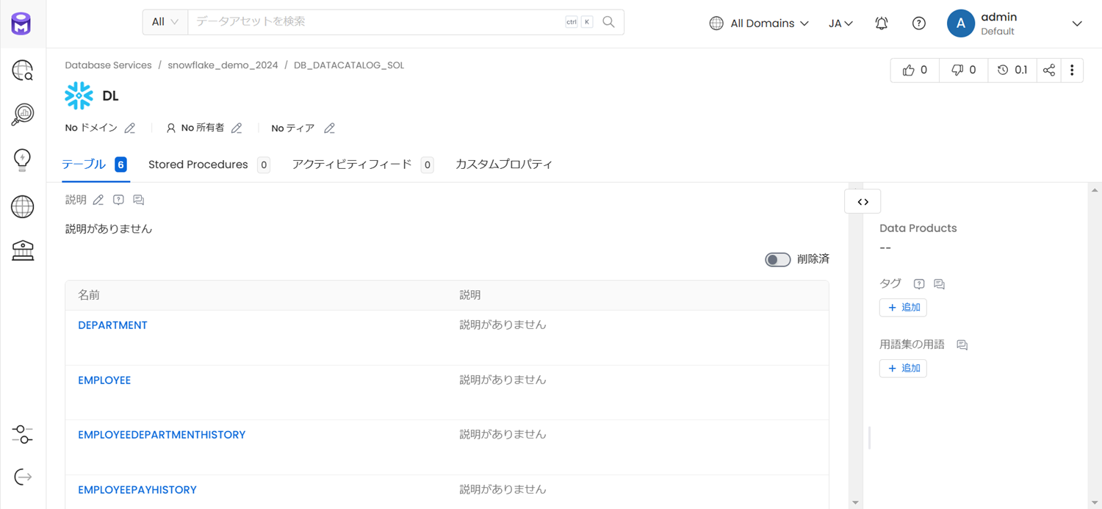The height and width of the screenshot is (509, 1102).
Task: Toggle the 削除済 deleted switch
Action: 778,259
